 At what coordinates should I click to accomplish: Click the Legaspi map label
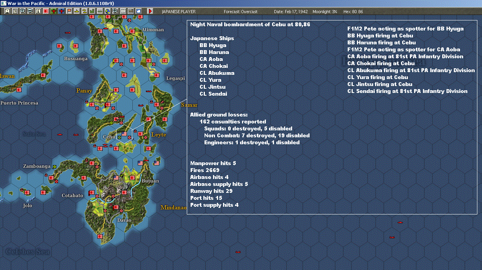176,78
